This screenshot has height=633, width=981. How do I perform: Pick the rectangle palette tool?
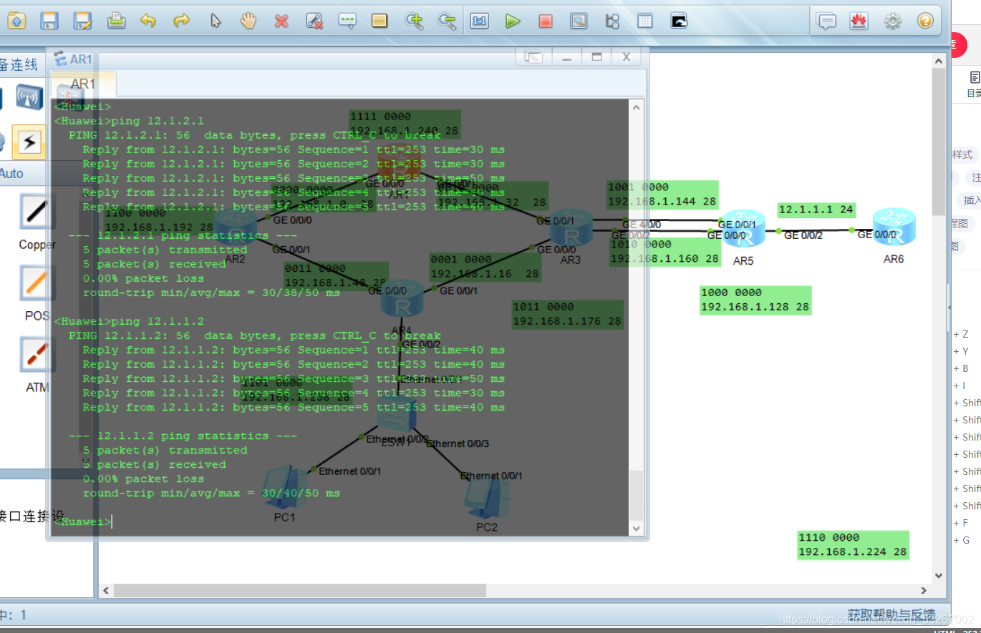point(380,21)
